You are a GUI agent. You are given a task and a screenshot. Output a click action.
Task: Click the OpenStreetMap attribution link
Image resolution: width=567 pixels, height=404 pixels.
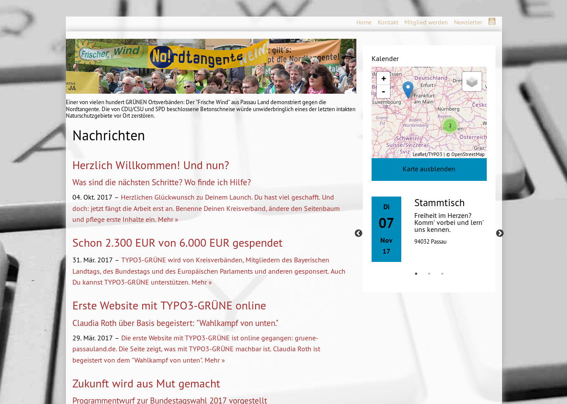point(468,154)
